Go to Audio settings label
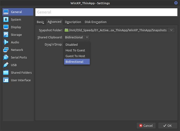This screenshot has width=180, height=131. coord(15,42)
